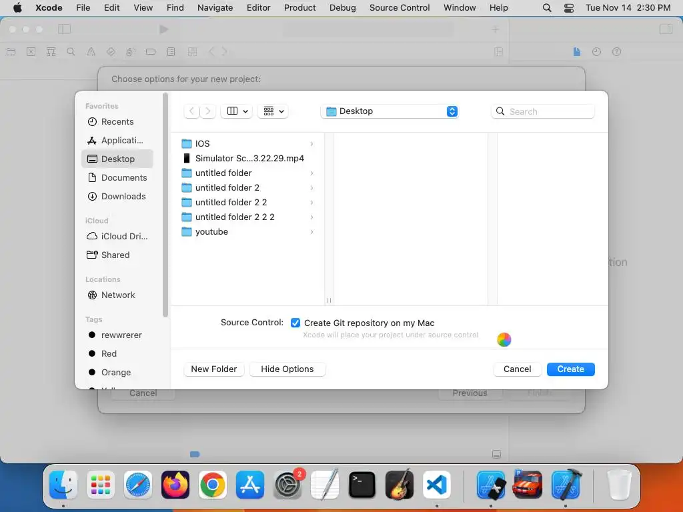Select Downloads in the sidebar
The height and width of the screenshot is (512, 683).
click(x=117, y=197)
